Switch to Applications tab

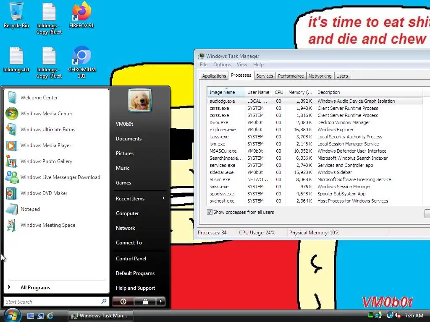[x=214, y=76]
